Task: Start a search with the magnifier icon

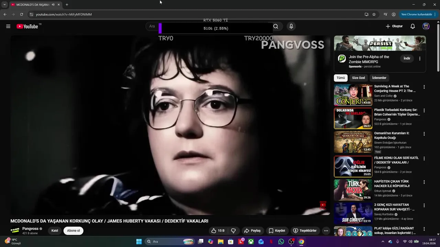Action: [x=276, y=26]
